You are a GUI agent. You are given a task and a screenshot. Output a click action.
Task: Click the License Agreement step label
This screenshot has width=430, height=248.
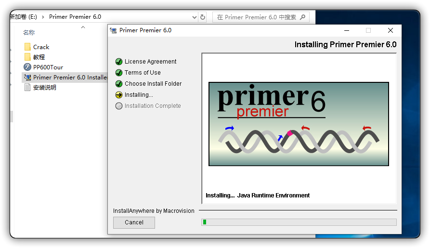[x=150, y=62]
